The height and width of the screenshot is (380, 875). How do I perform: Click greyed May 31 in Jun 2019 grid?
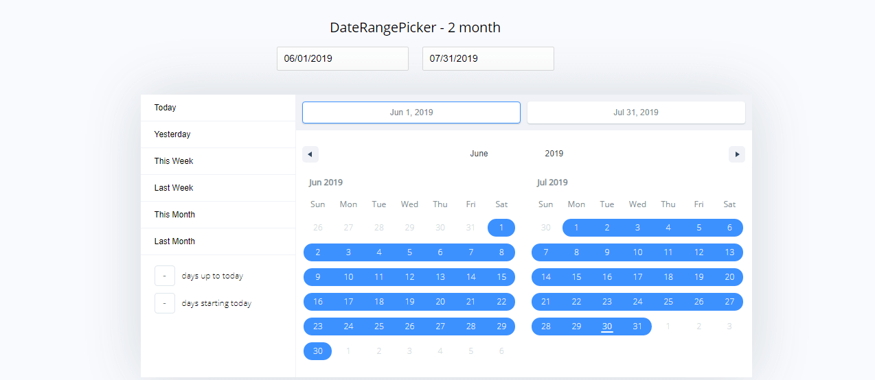tap(470, 228)
